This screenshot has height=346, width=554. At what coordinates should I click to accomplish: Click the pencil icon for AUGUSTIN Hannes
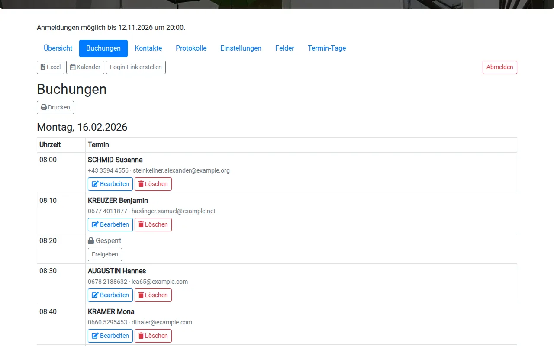pos(95,295)
